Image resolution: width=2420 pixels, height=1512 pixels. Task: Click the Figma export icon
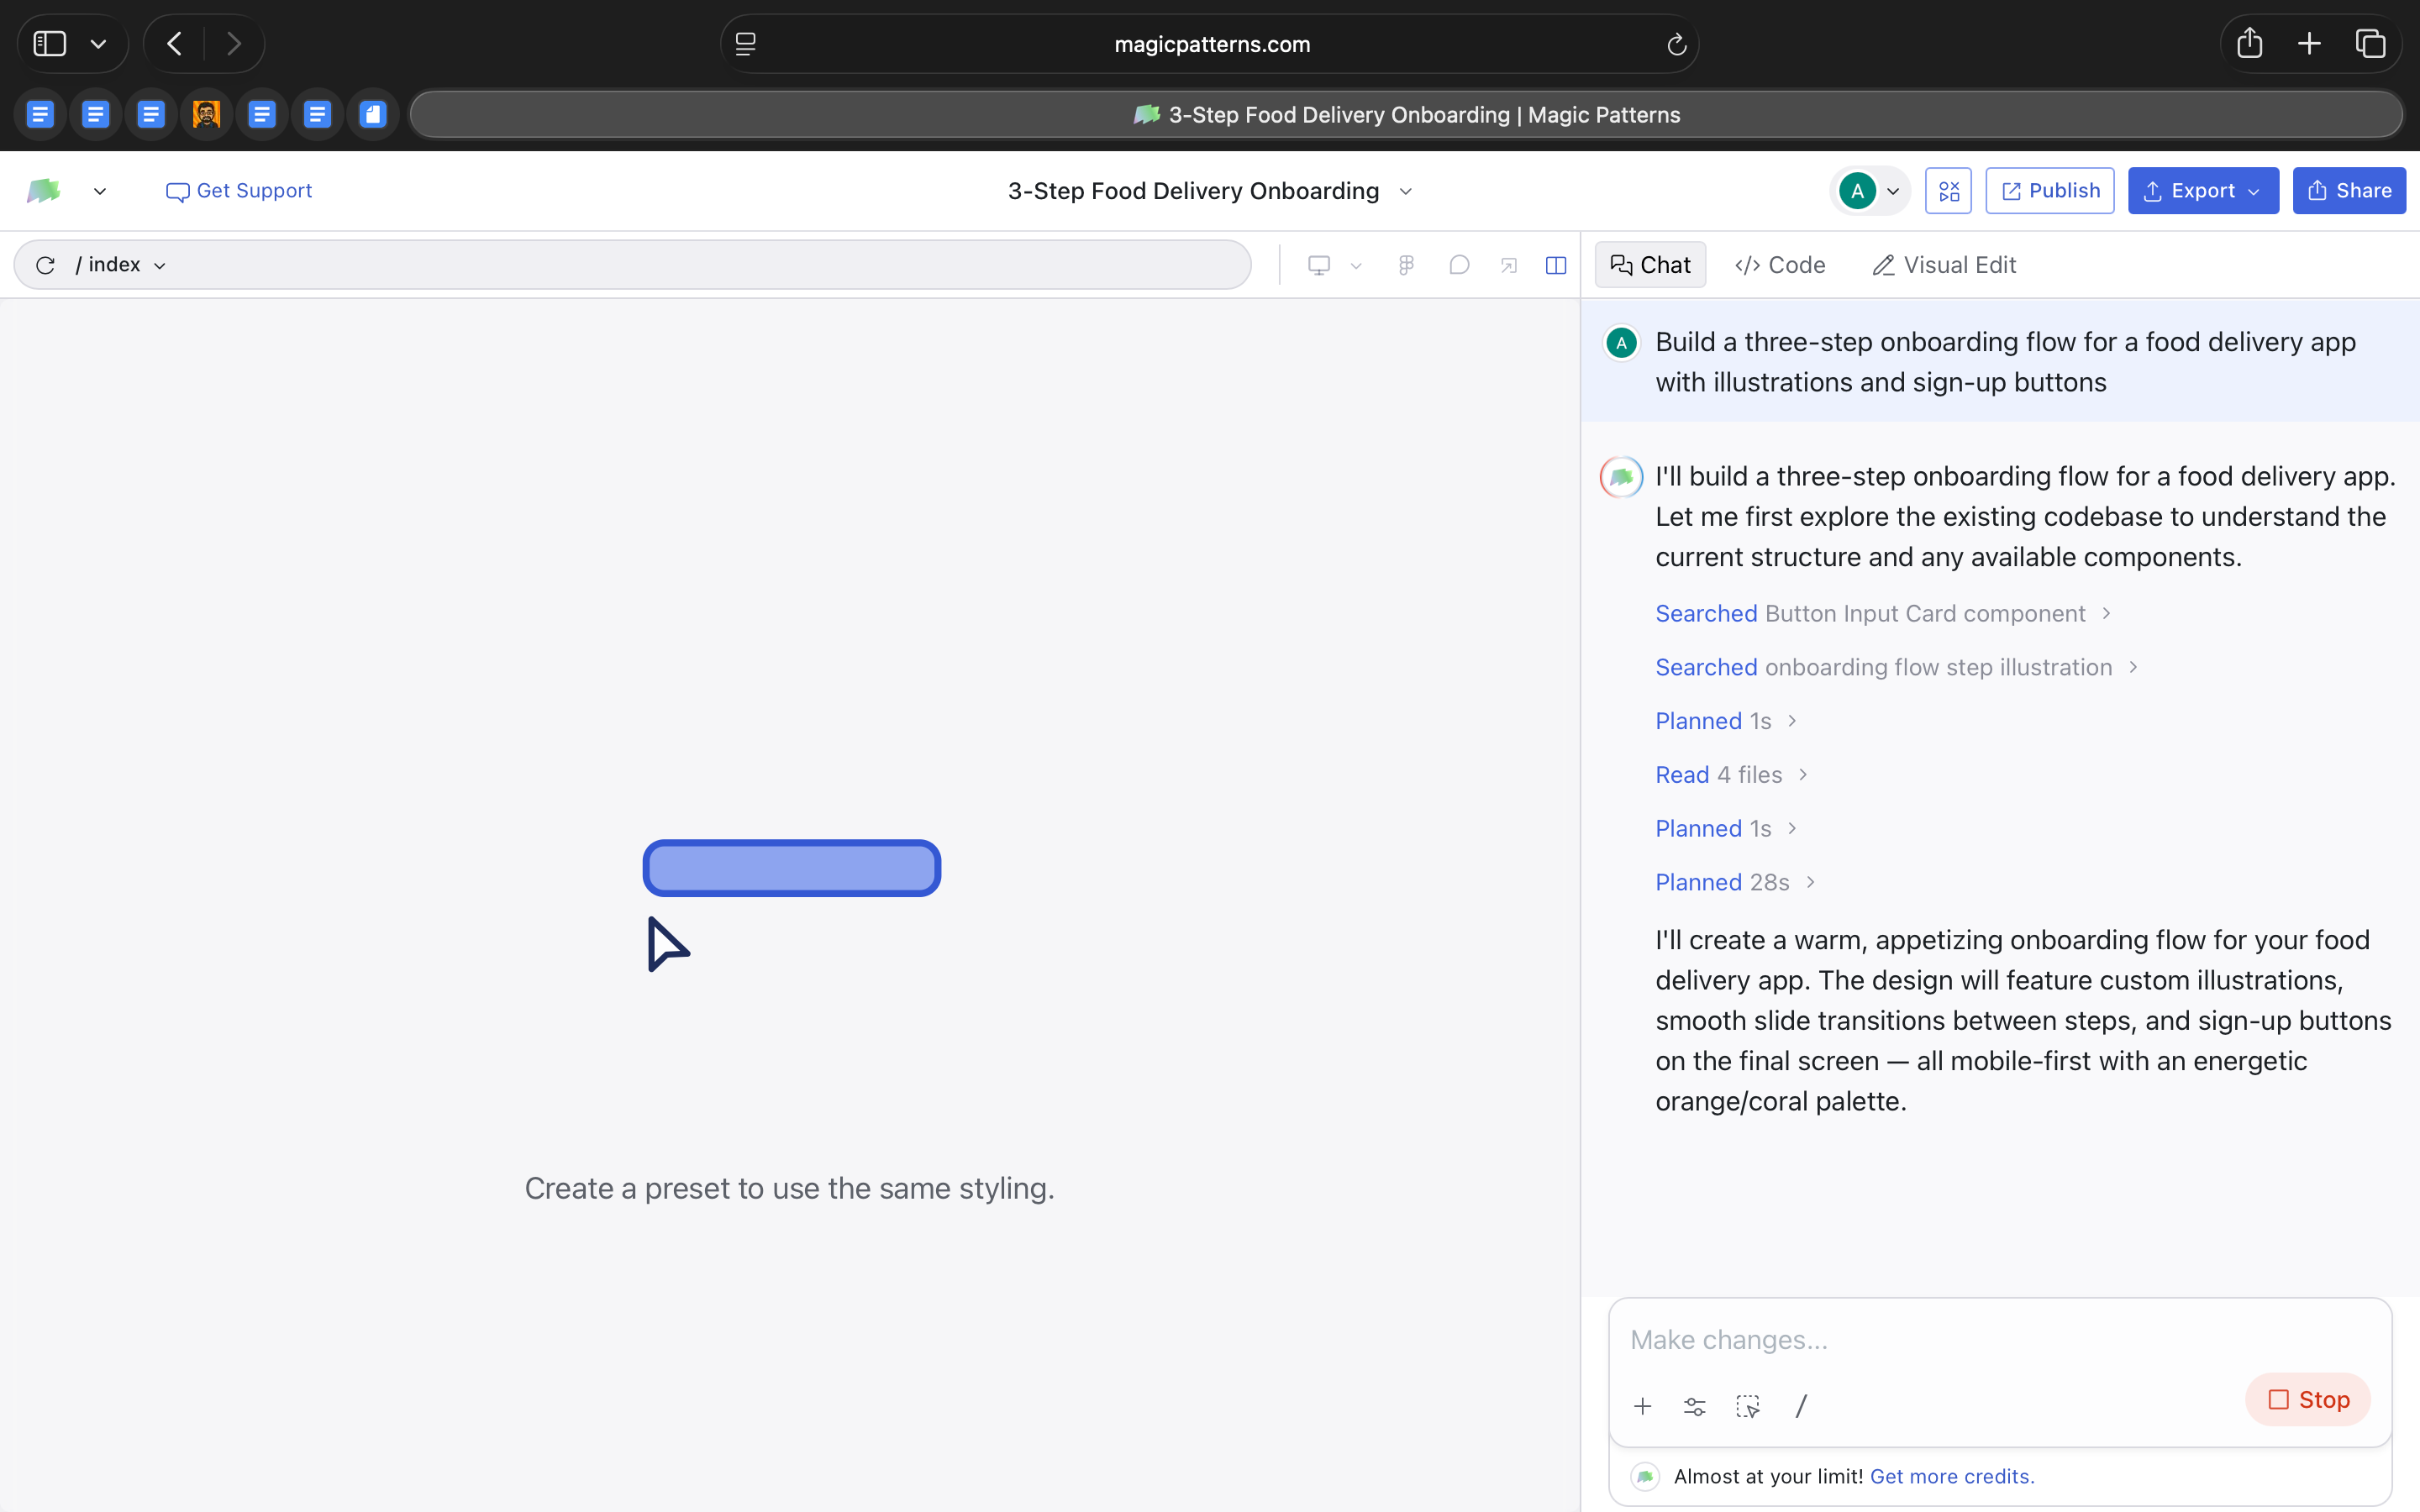tap(1406, 265)
